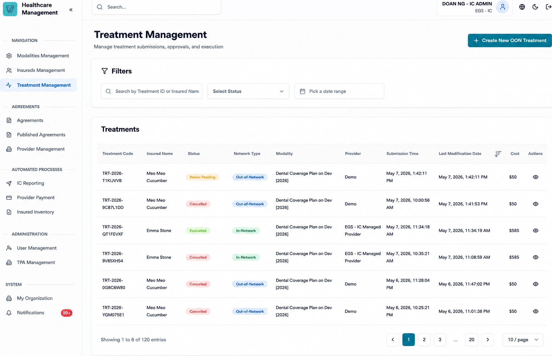
Task: Click the calendar icon in date range
Action: pos(302,91)
